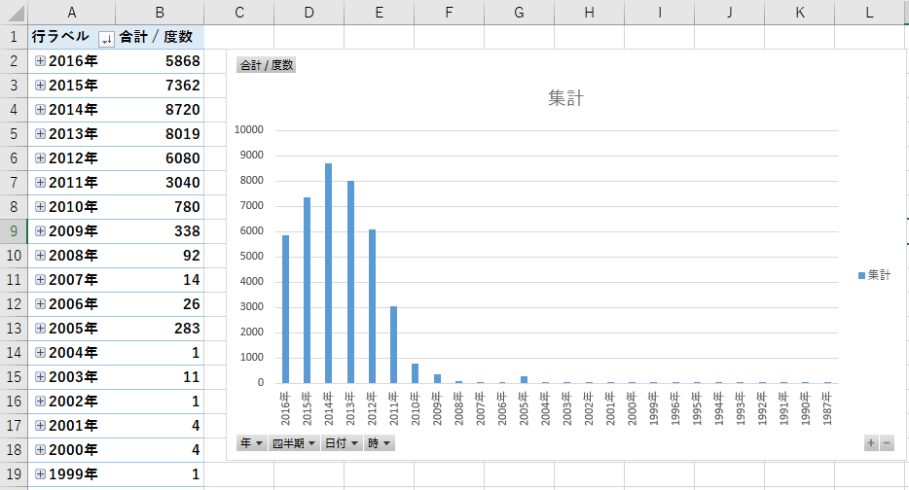The width and height of the screenshot is (909, 490).
Task: Click the 合計 / 度数 chart field button
Action: 267,66
